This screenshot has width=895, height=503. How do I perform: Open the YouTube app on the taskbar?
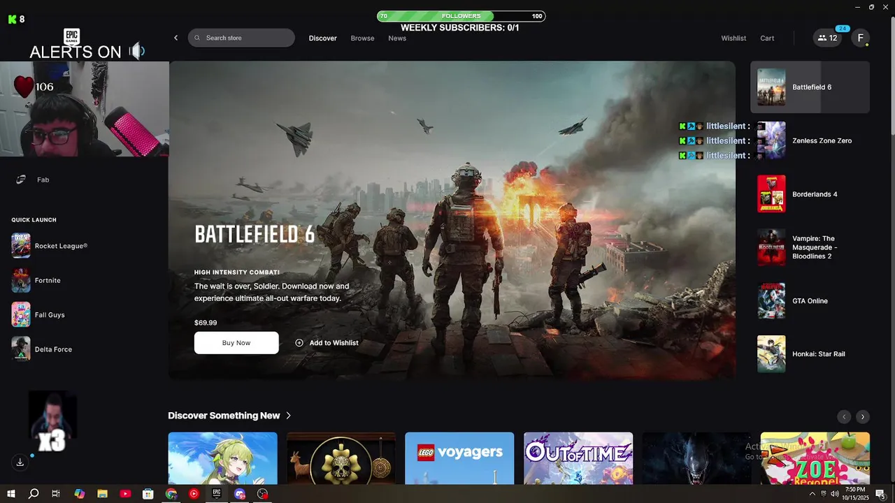[125, 494]
